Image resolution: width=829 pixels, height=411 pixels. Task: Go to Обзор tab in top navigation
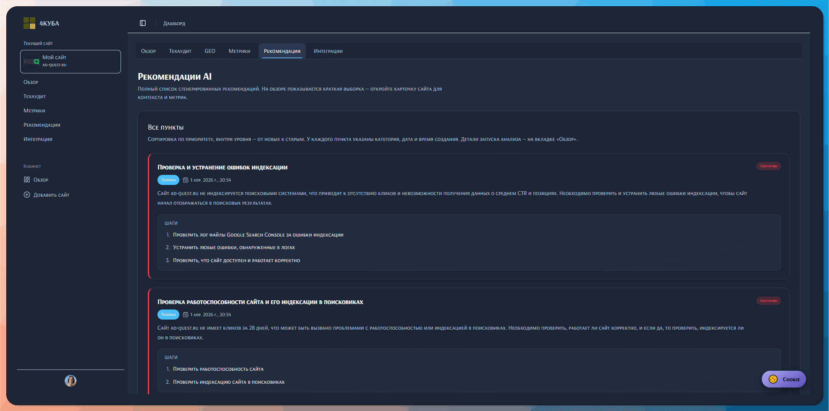[148, 51]
